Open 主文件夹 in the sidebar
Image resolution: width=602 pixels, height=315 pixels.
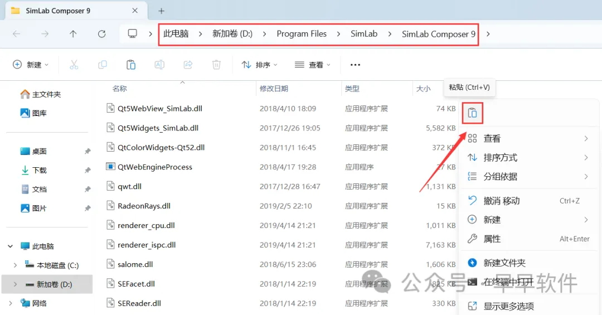(x=41, y=94)
